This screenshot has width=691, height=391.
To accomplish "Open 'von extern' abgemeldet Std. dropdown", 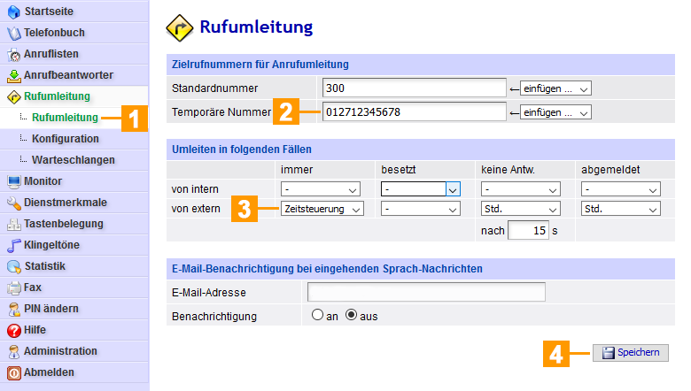I will [x=621, y=209].
